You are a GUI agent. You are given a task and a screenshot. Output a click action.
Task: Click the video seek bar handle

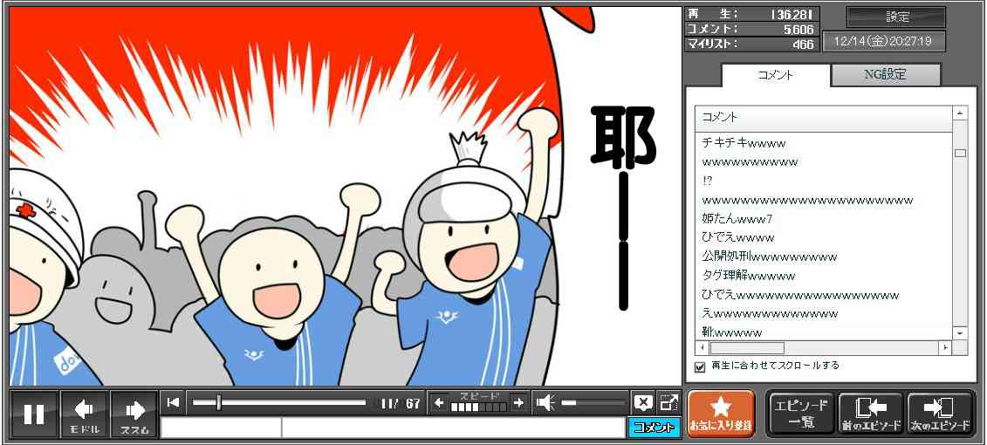click(x=218, y=402)
